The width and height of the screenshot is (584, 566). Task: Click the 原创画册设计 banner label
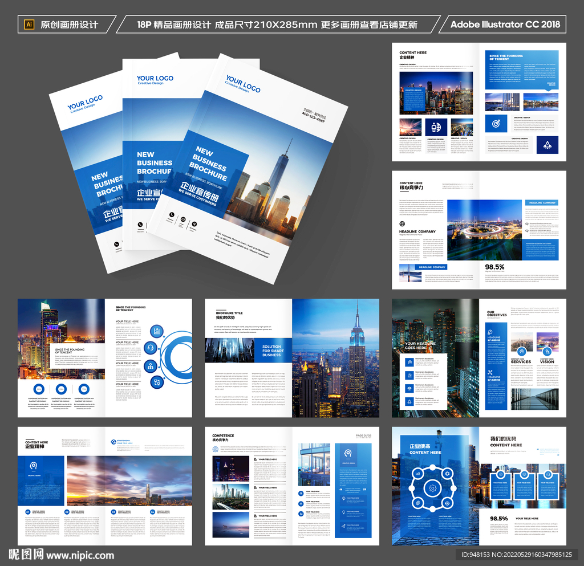pos(69,25)
